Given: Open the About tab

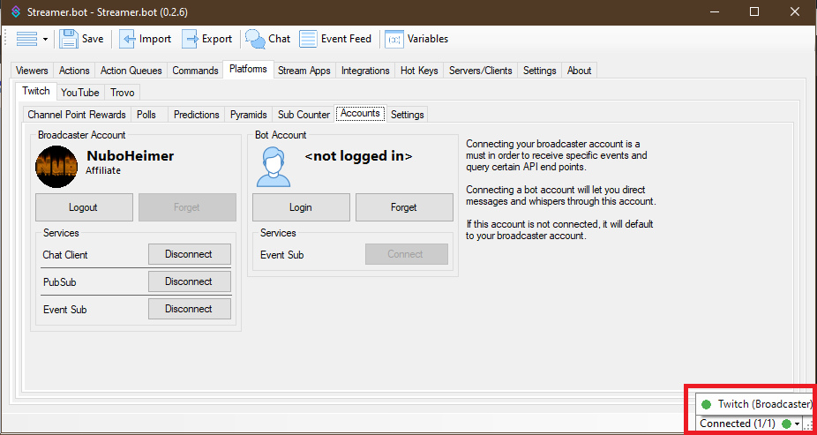Looking at the screenshot, I should coord(579,71).
